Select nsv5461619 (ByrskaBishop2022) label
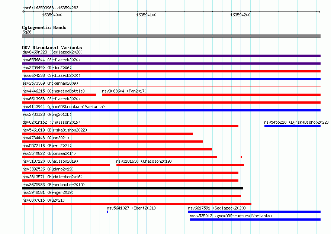331x234 pixels. (55, 130)
